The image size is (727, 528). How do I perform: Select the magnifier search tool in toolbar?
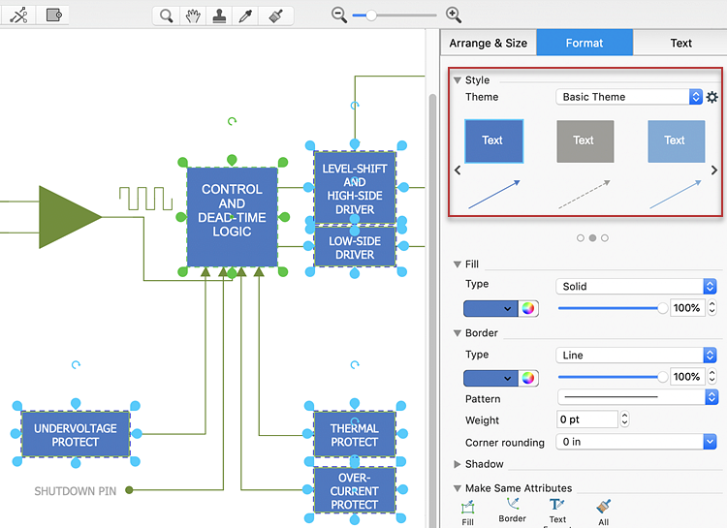pos(167,16)
